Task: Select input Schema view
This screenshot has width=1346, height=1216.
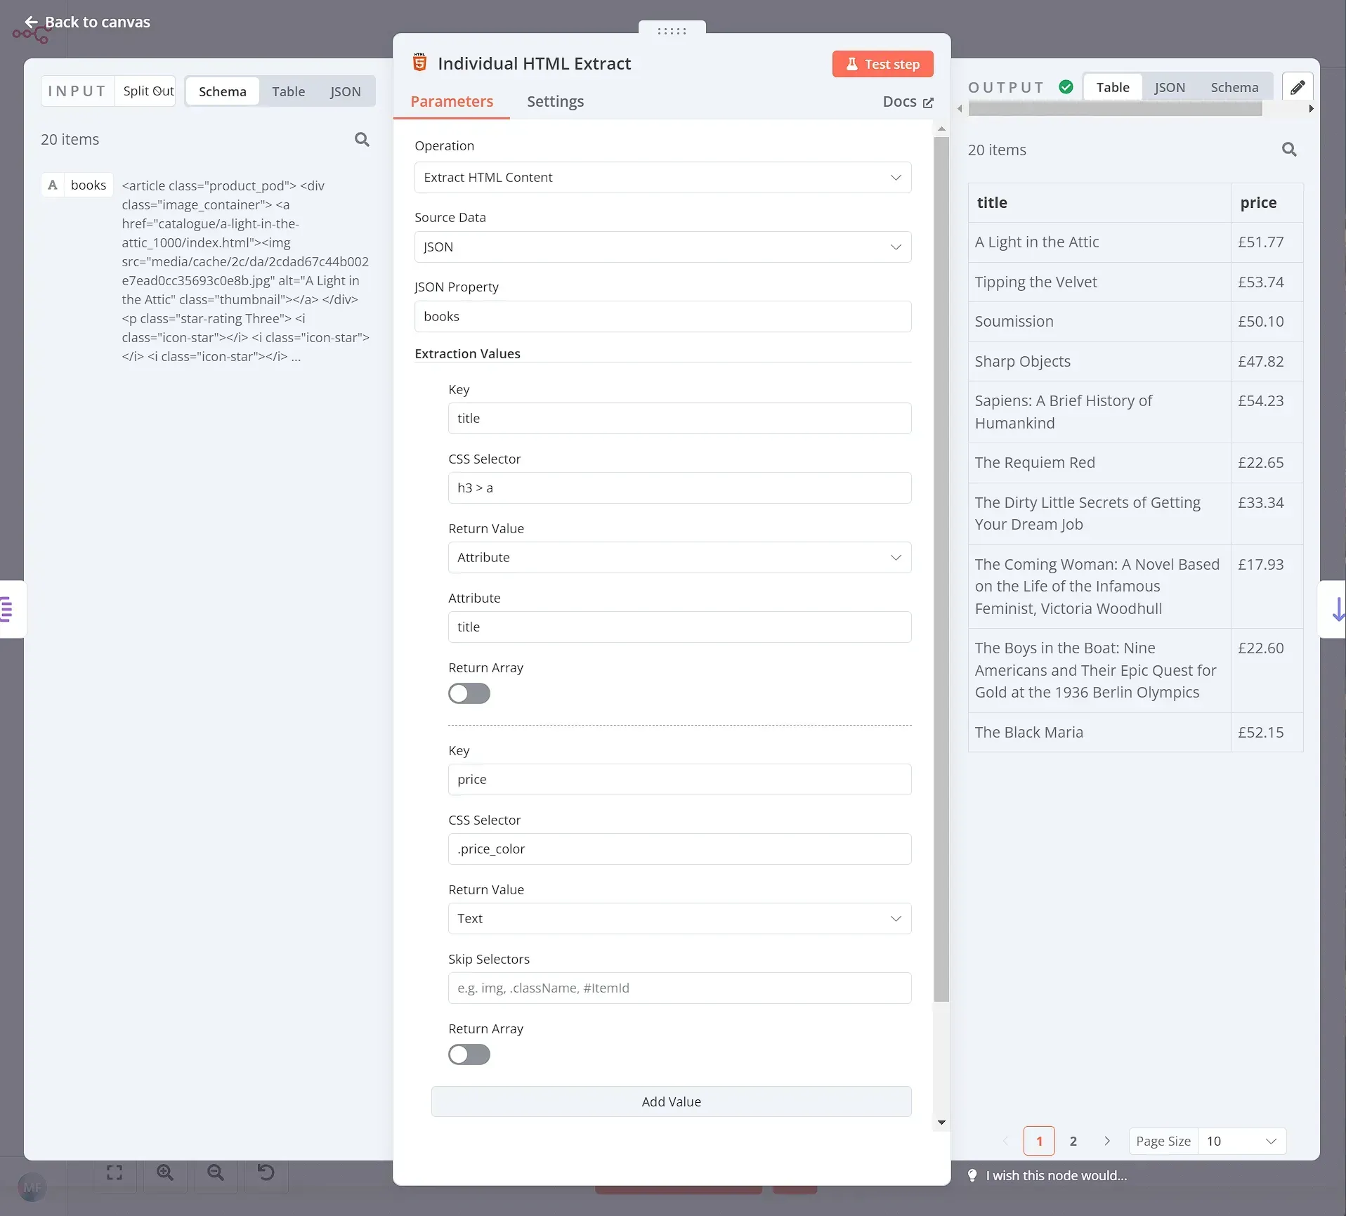Action: (x=222, y=91)
